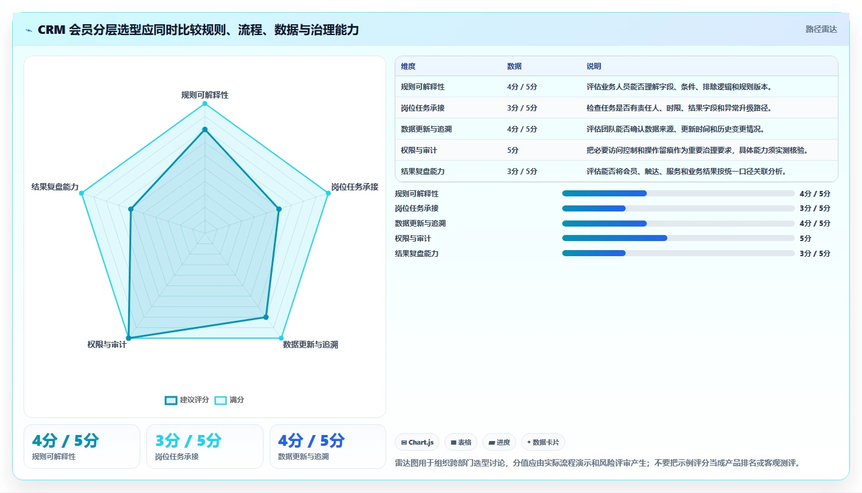Click the lightning icon beside the CRM title
Viewport: 862px width, 493px height.
29,30
